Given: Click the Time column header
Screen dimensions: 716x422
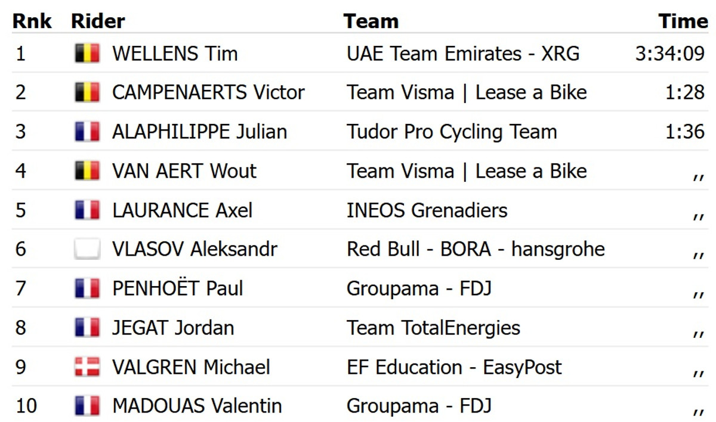Looking at the screenshot, I should 683,21.
